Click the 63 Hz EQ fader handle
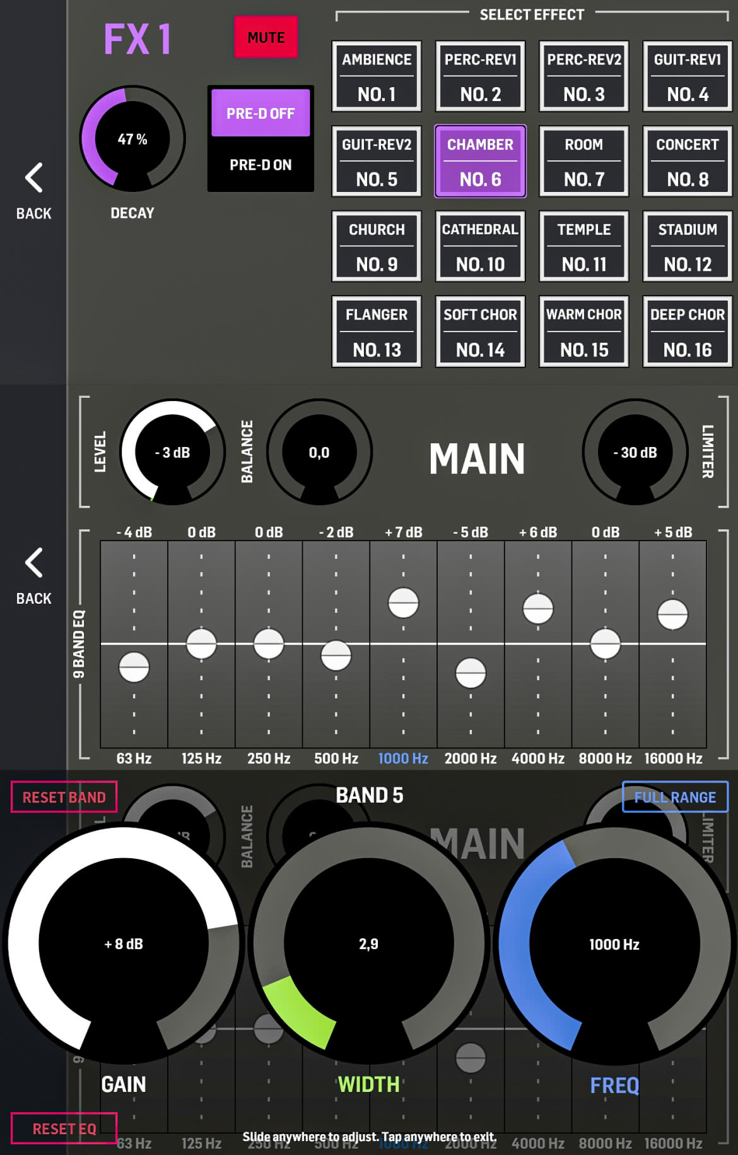This screenshot has width=738, height=1155. click(134, 667)
